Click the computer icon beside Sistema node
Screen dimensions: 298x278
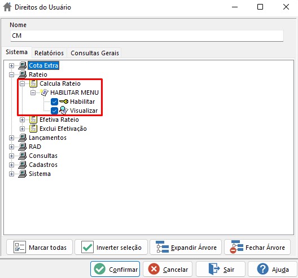pos(23,174)
